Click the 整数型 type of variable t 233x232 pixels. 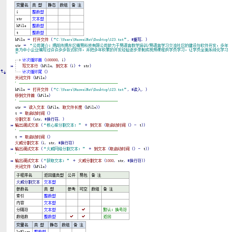pyautogui.click(x=38, y=33)
